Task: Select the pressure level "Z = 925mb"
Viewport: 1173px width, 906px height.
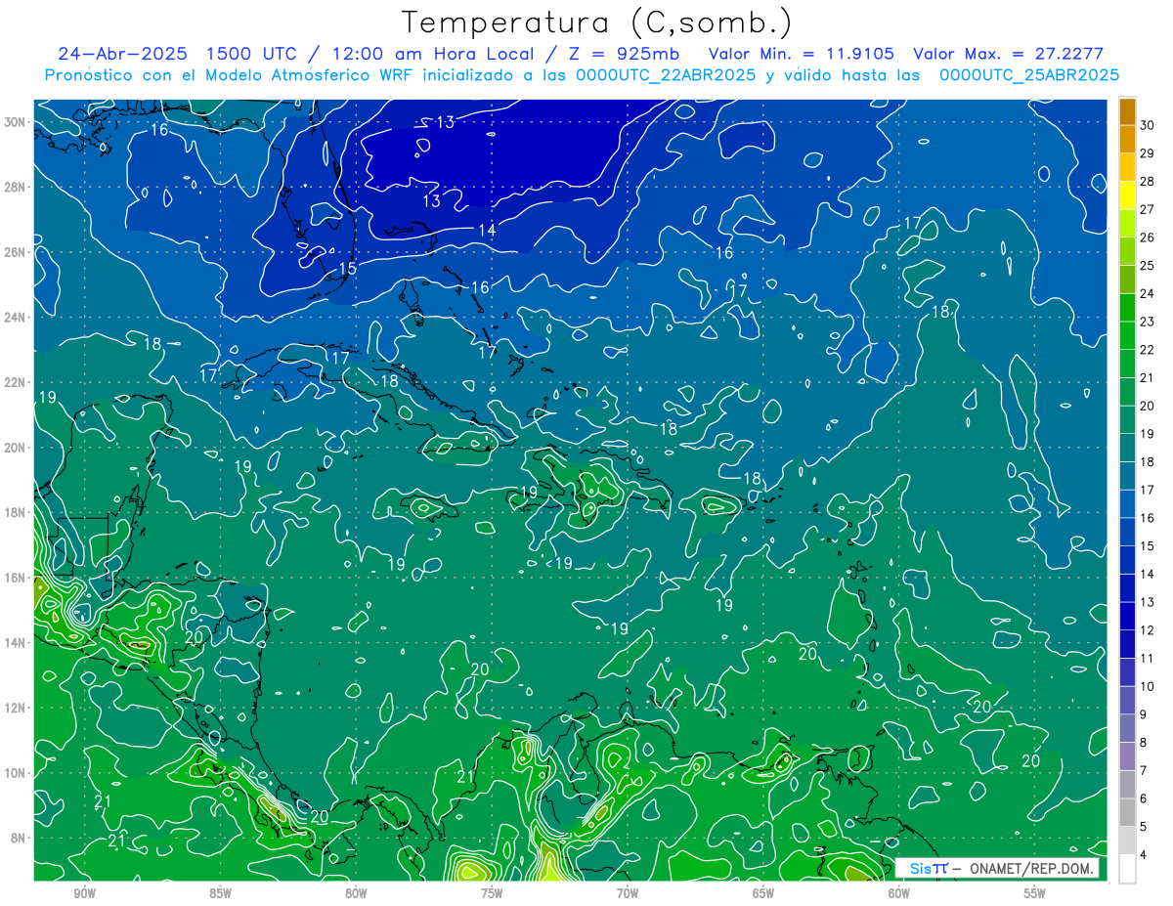Action: [624, 54]
